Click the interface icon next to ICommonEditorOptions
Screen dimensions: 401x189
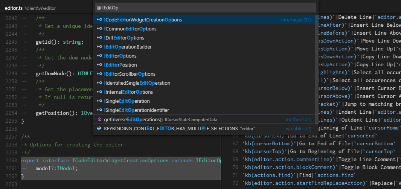click(99, 29)
